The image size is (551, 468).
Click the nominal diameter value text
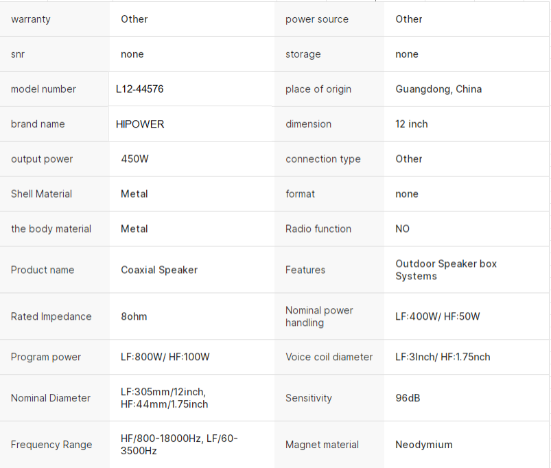pyautogui.click(x=164, y=398)
